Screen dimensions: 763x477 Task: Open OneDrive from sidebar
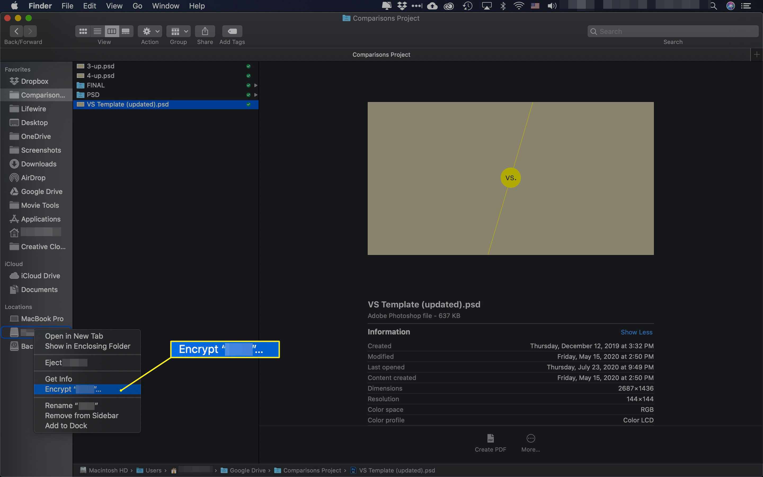[36, 136]
